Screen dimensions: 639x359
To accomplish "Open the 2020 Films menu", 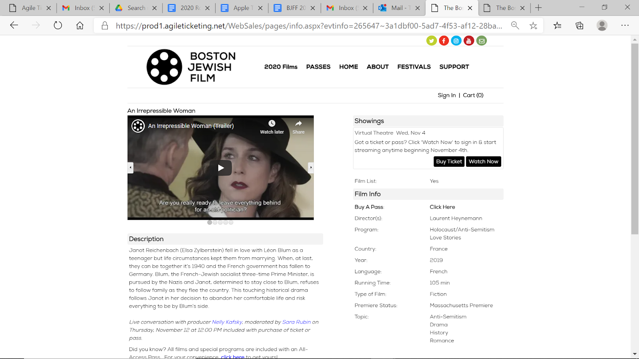I will tap(281, 67).
